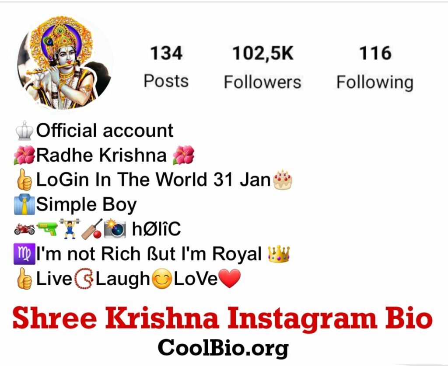448x366 pixels.
Task: Click the white crown chess icon
Action: pyautogui.click(x=24, y=131)
